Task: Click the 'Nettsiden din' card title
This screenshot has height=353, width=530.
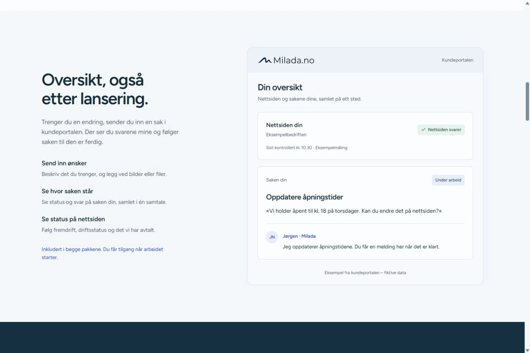Action: (284, 125)
